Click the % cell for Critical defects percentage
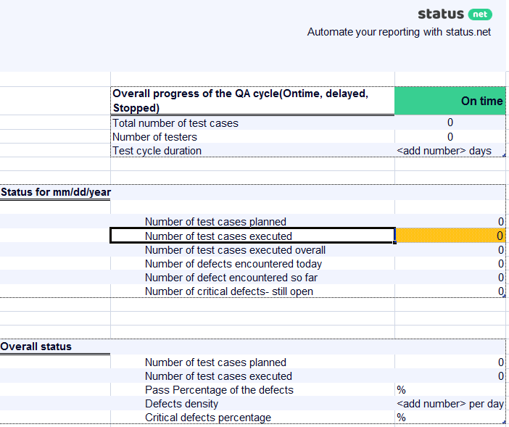This screenshot has height=427, width=509. point(450,417)
